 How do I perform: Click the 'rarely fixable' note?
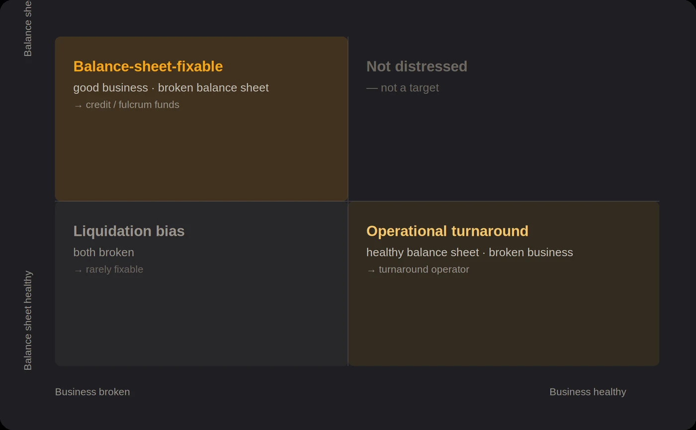(114, 270)
